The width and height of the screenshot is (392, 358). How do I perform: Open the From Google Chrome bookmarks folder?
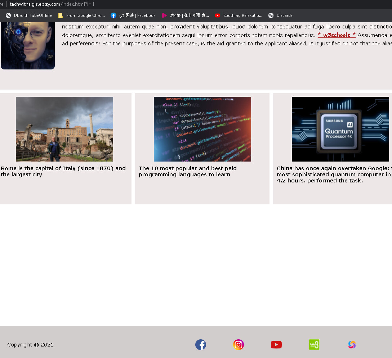click(x=81, y=15)
